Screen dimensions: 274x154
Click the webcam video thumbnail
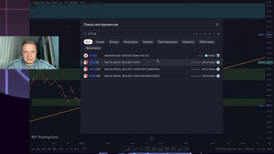click(x=30, y=53)
